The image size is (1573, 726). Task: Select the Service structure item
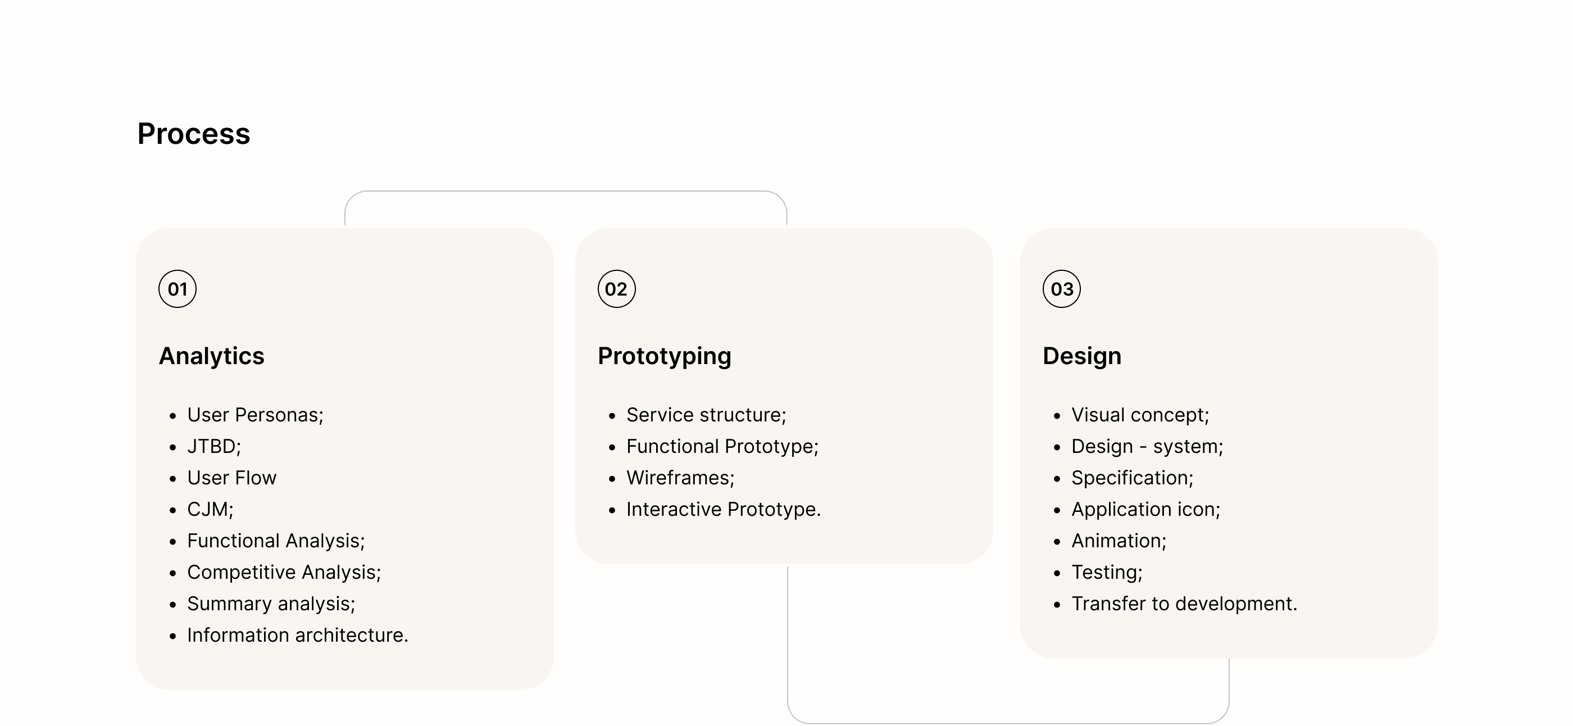706,415
